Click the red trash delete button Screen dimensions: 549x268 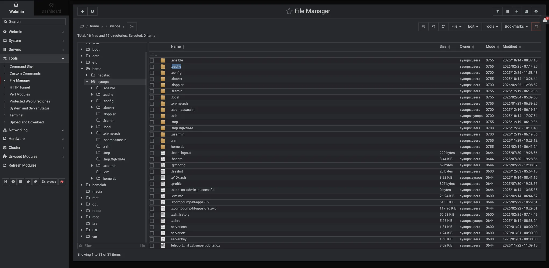click(536, 27)
